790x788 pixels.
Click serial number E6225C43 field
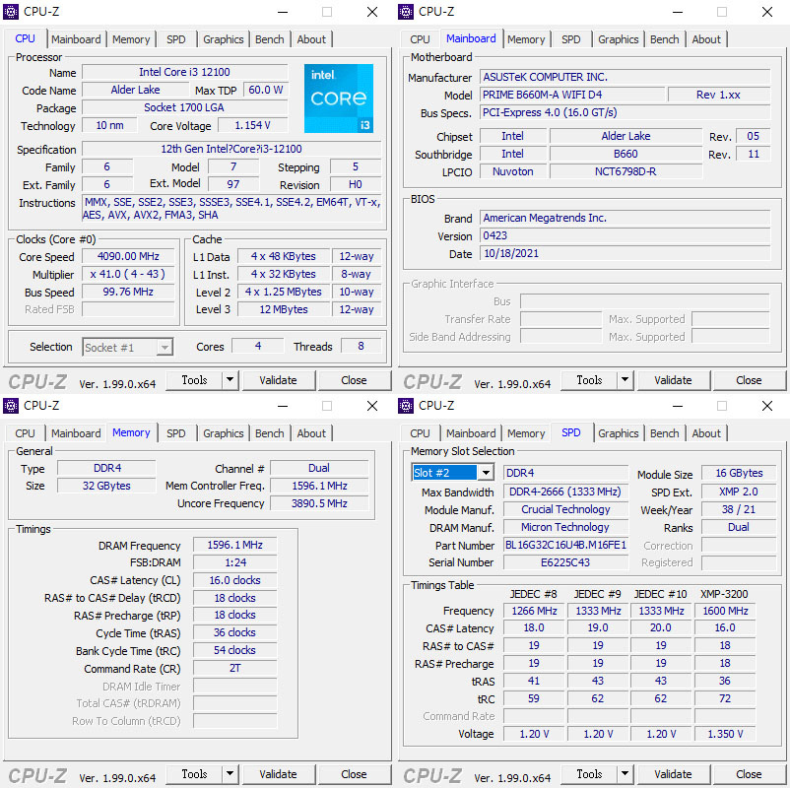click(x=565, y=562)
